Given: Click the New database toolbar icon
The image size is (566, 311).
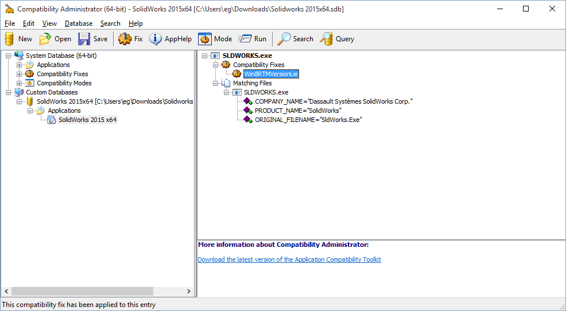Looking at the screenshot, I should (x=9, y=39).
